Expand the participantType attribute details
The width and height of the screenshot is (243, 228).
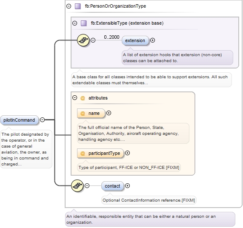pyautogui.click(x=127, y=153)
